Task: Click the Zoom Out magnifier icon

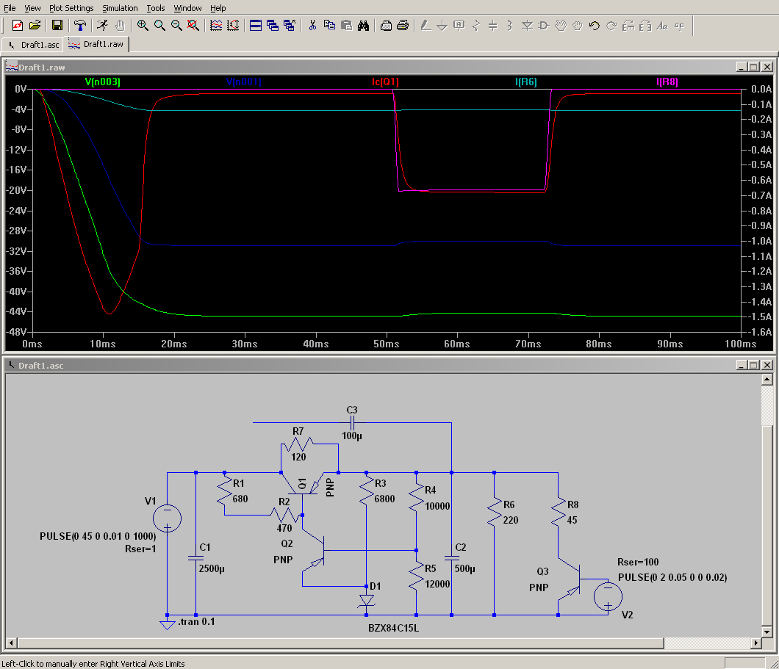Action: tap(176, 25)
